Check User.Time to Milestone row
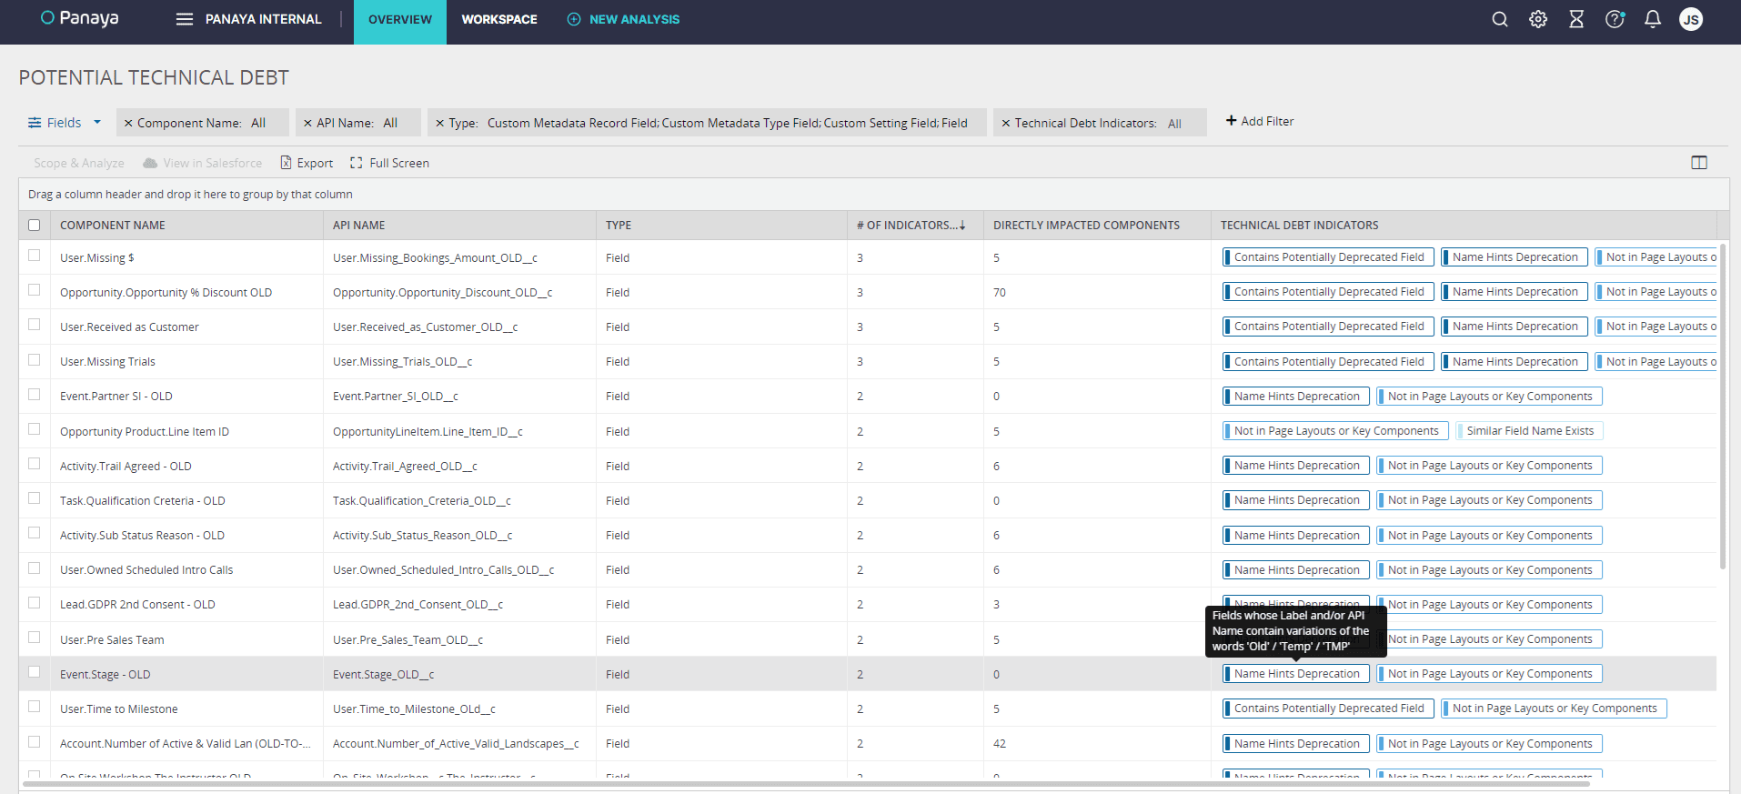Image resolution: width=1741 pixels, height=794 pixels. pos(34,707)
